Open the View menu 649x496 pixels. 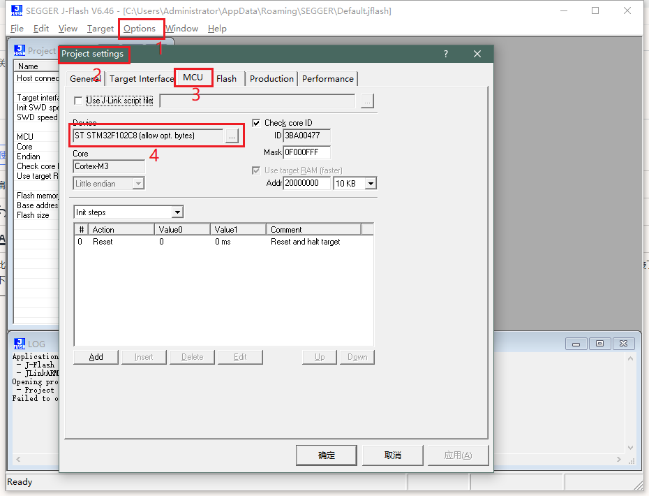click(68, 29)
